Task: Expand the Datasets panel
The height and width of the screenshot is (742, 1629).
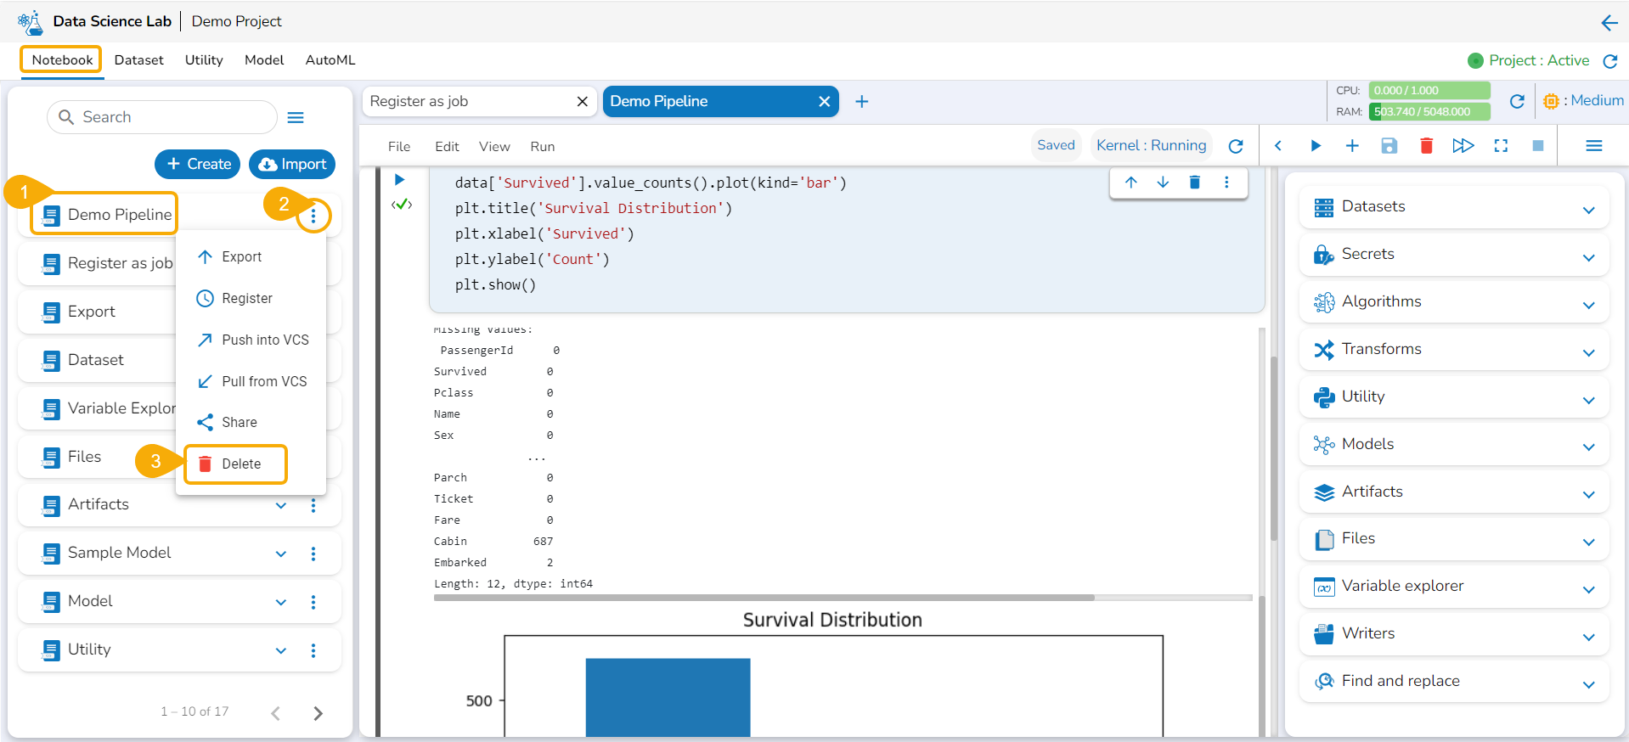Action: 1588,209
